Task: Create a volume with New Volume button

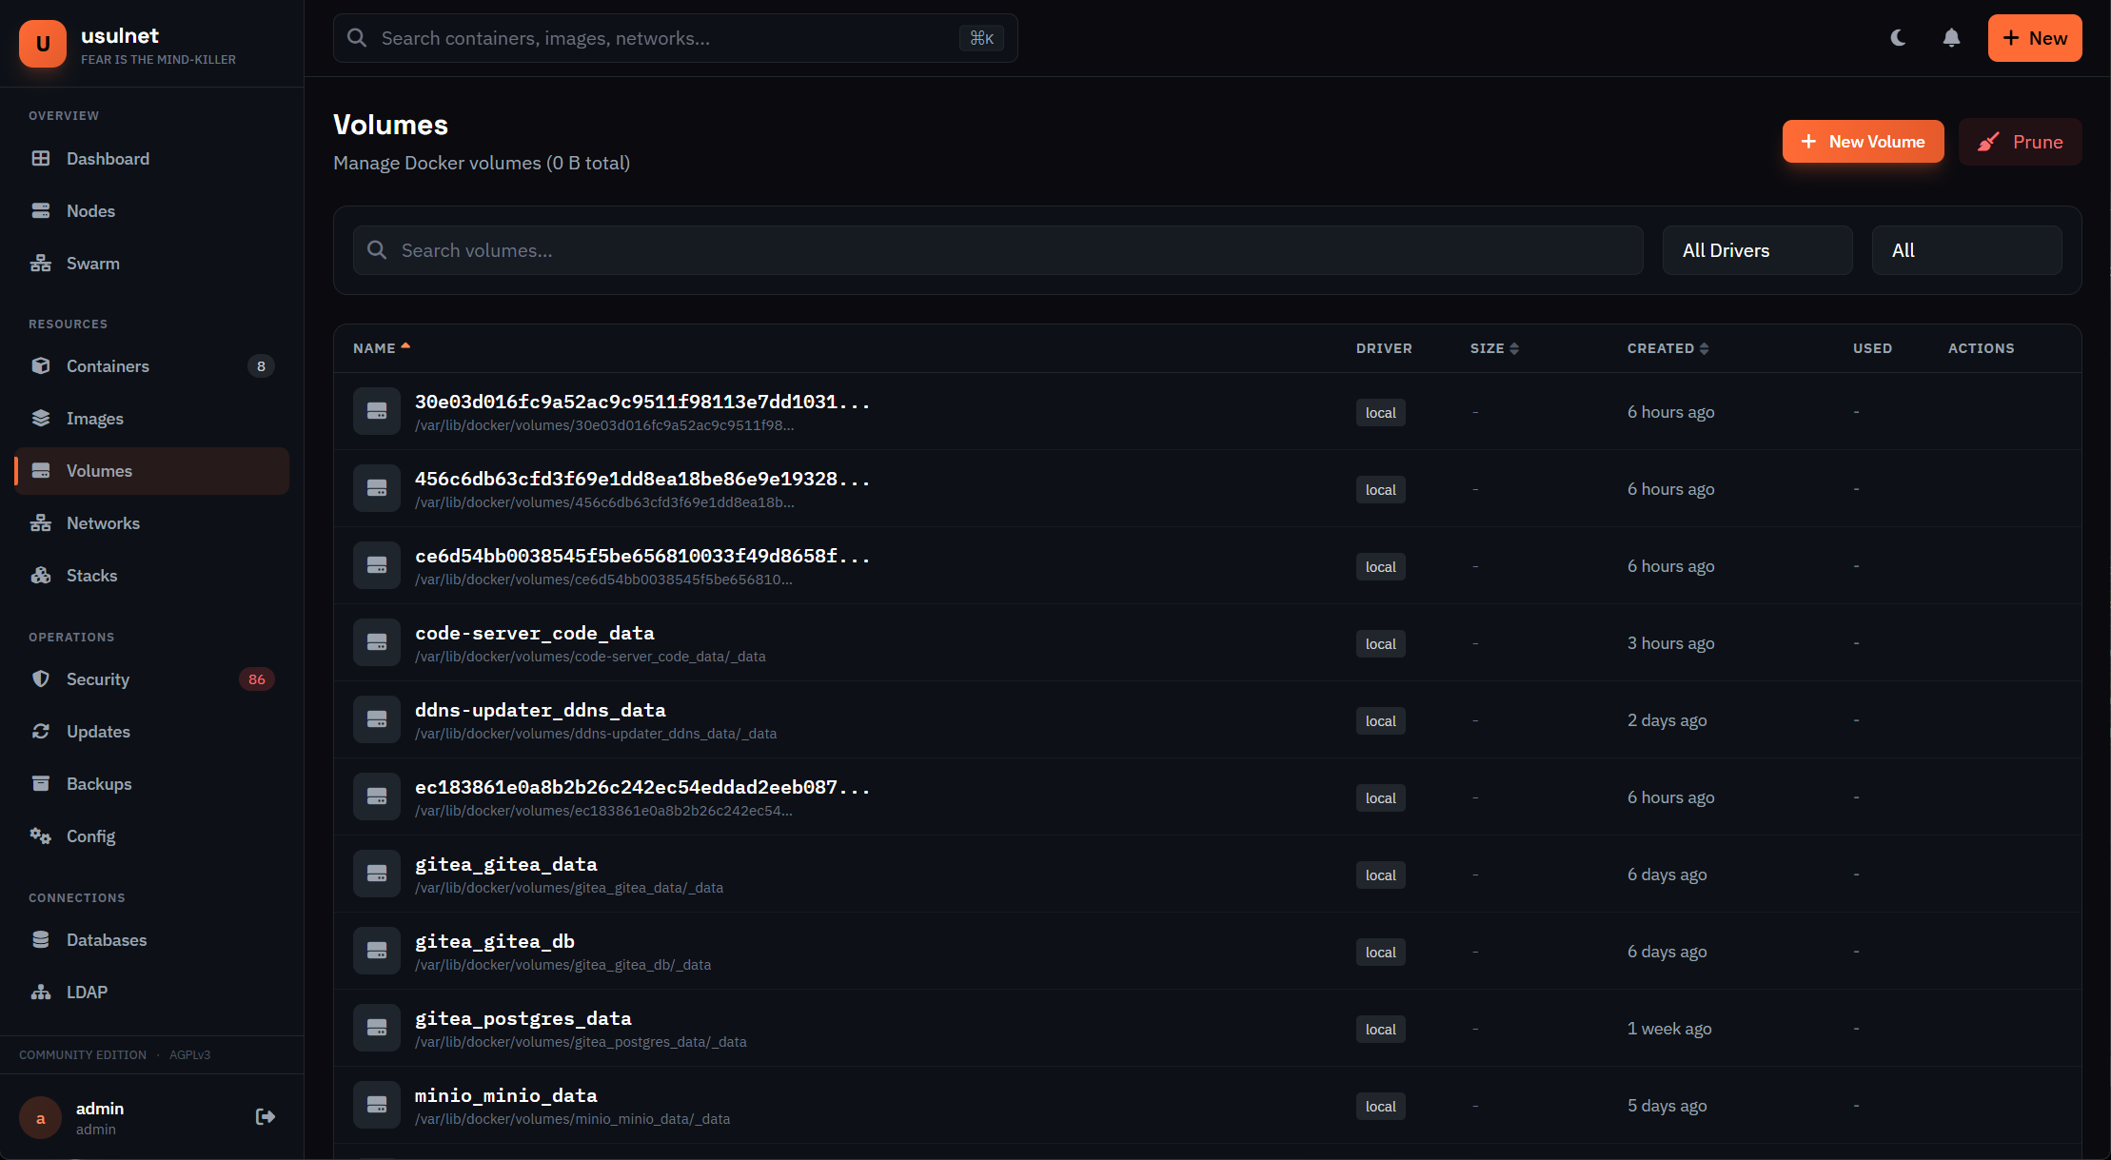Action: [x=1863, y=141]
